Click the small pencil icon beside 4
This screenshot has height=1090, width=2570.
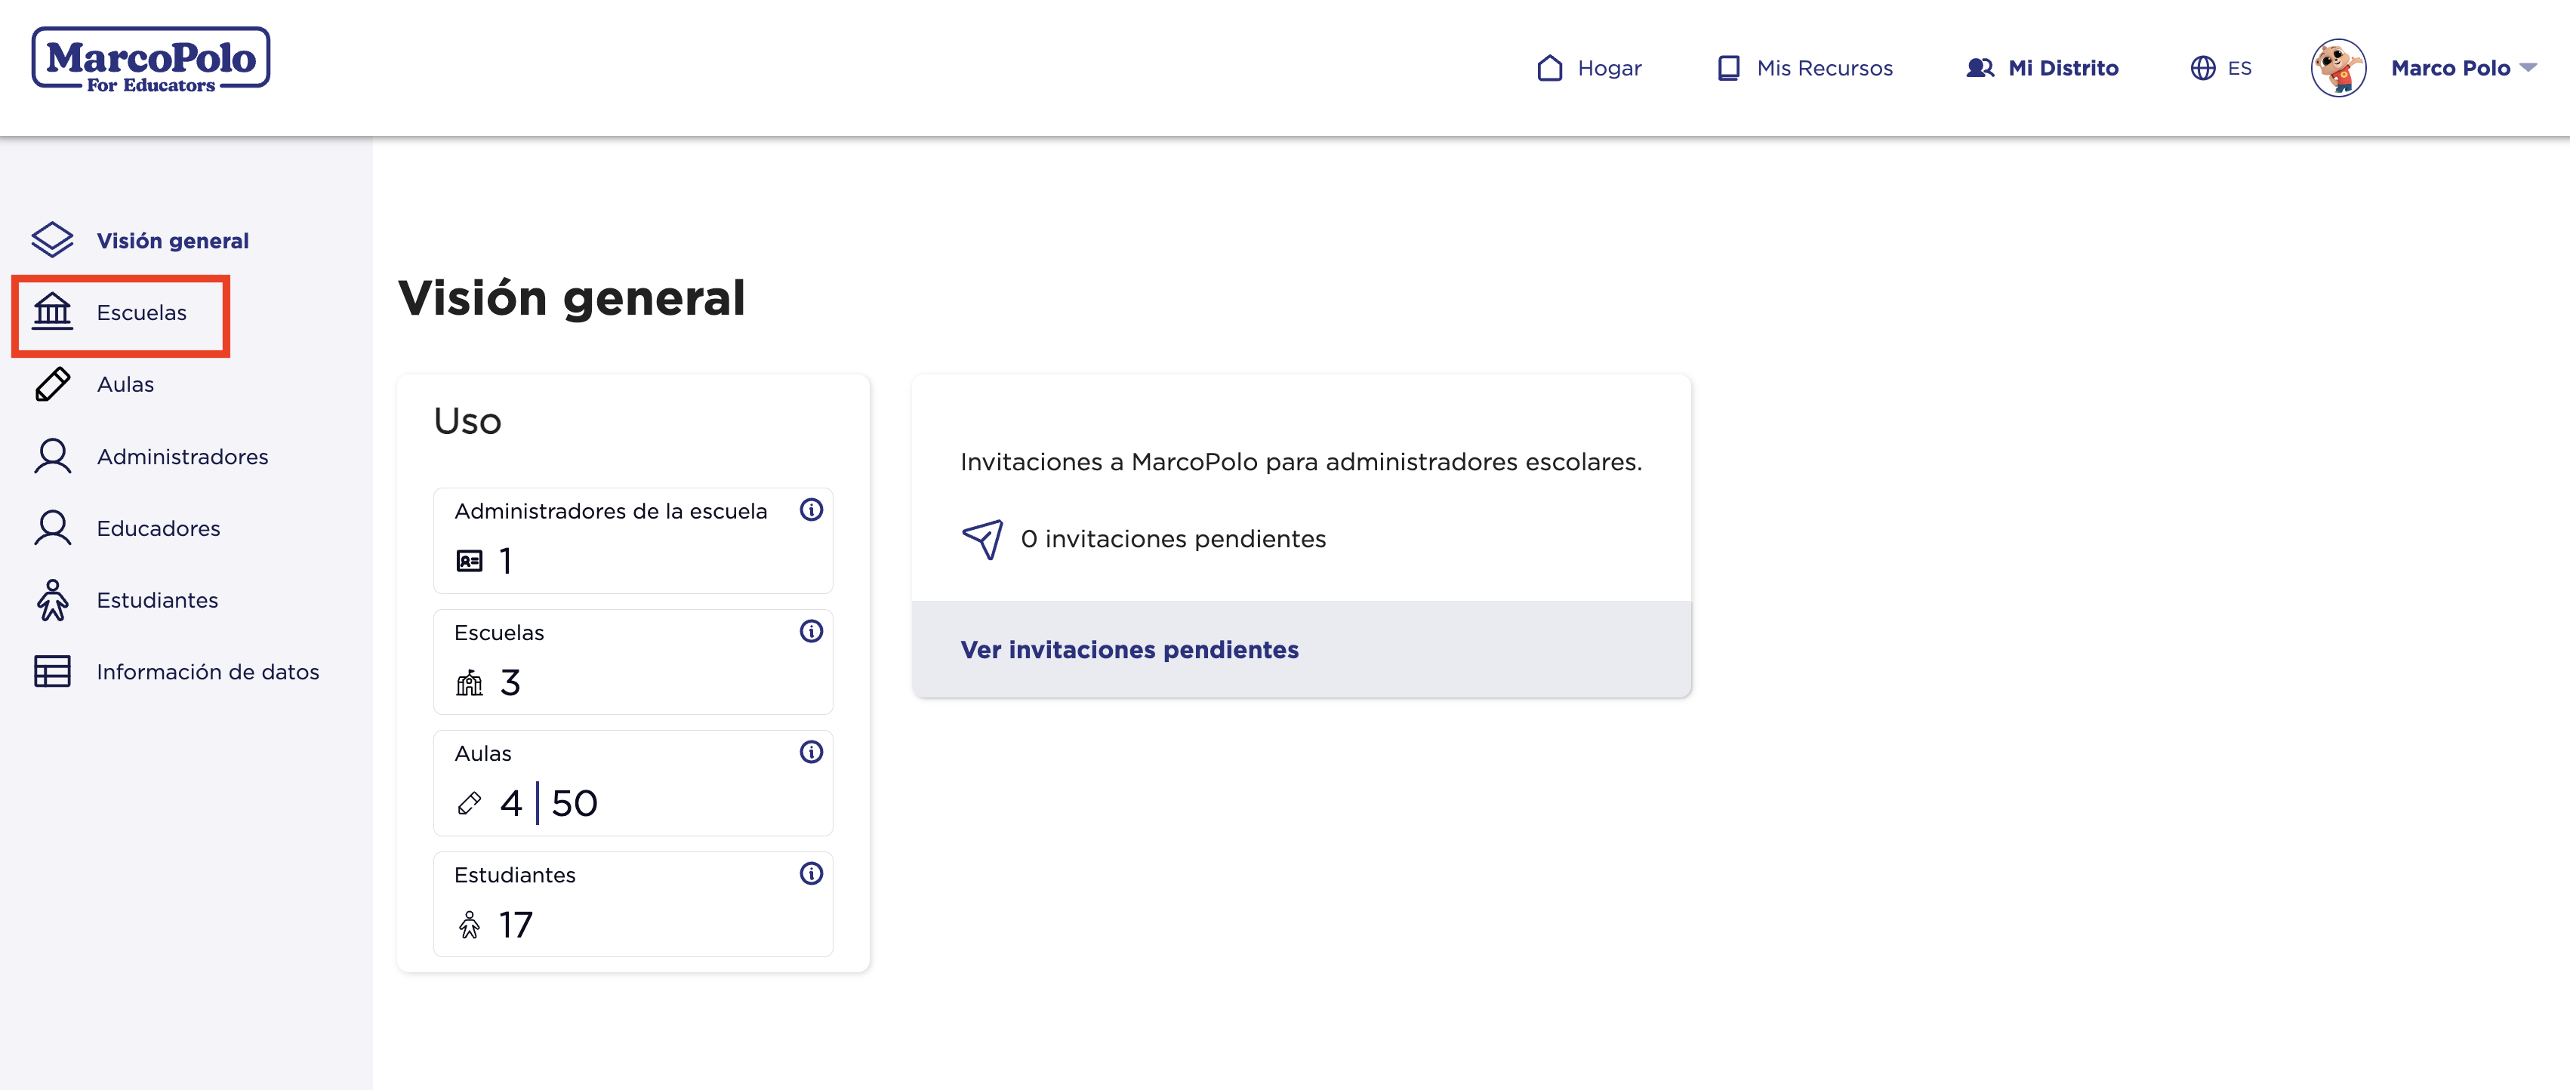469,803
